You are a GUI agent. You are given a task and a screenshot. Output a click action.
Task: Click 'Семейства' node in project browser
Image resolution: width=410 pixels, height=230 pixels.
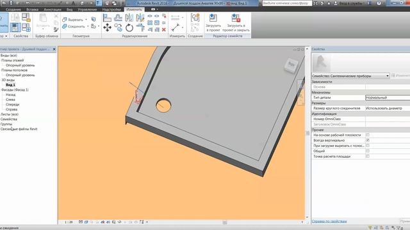(8, 119)
